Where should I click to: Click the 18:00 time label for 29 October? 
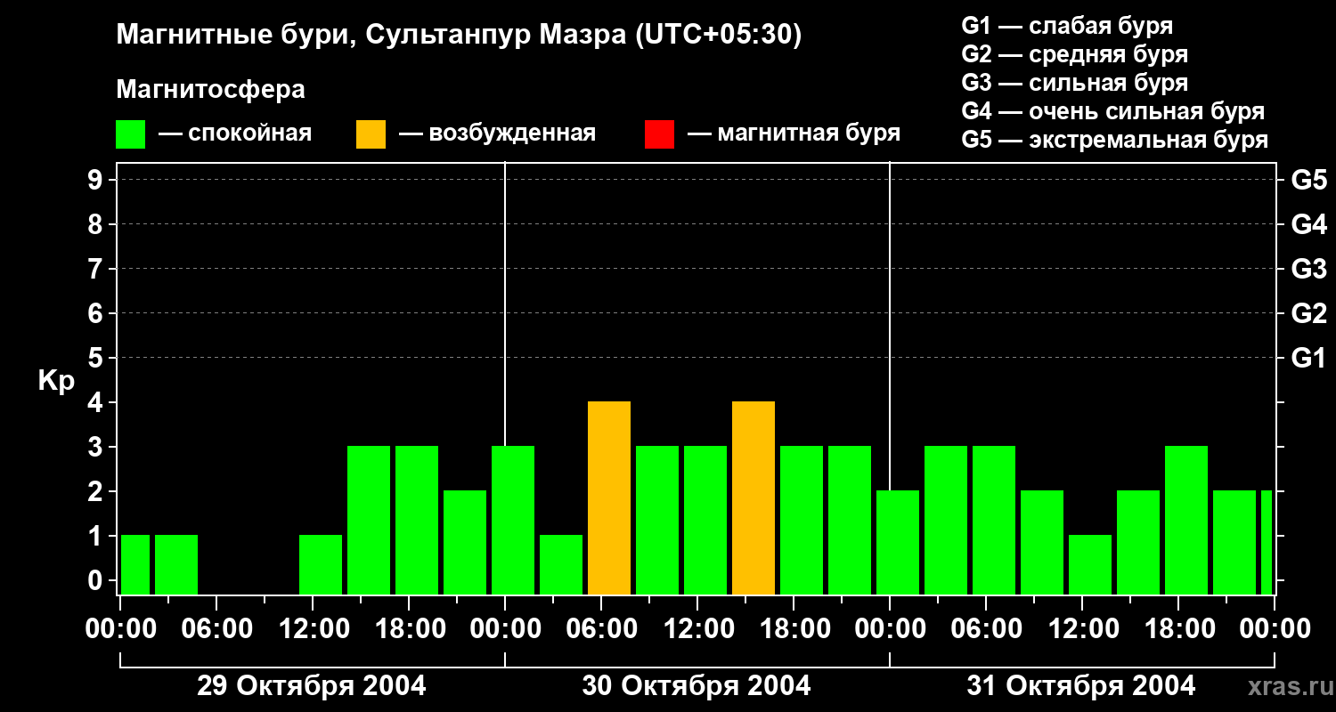[410, 629]
